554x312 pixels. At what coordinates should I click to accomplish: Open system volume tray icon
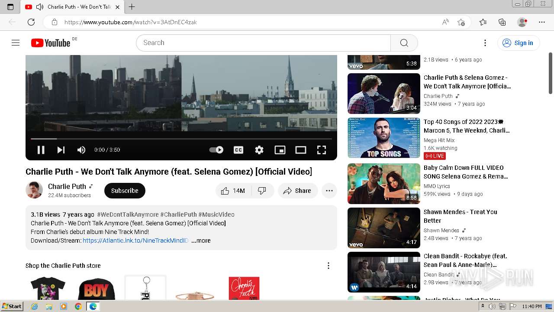click(493, 306)
